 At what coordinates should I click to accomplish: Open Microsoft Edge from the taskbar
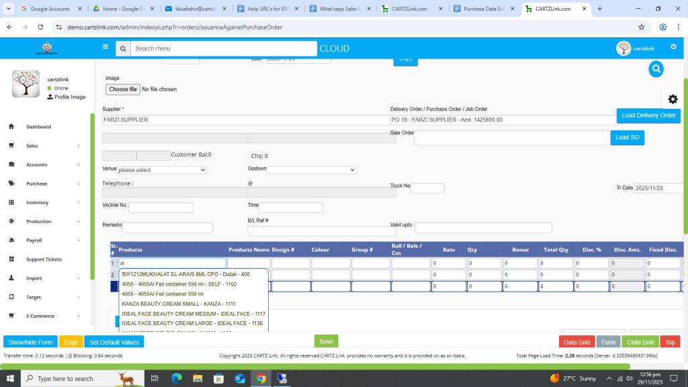click(177, 378)
